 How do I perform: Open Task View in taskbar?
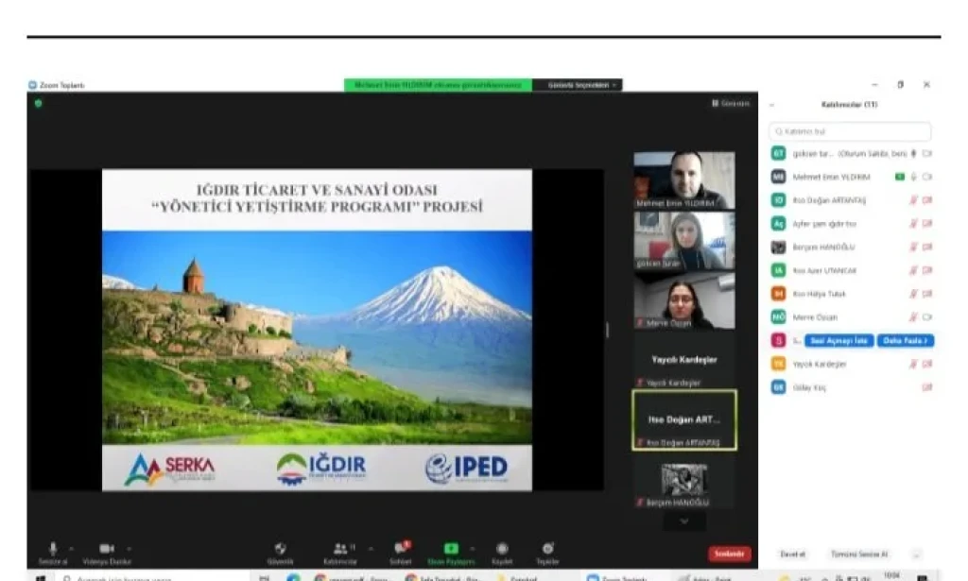pos(265,577)
